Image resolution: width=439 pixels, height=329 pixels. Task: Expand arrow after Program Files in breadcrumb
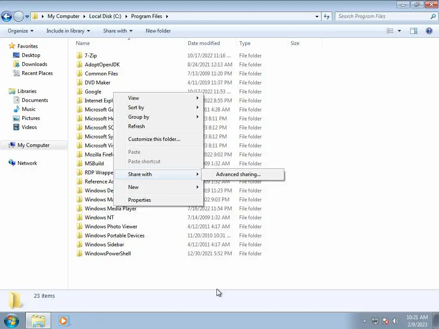point(167,16)
